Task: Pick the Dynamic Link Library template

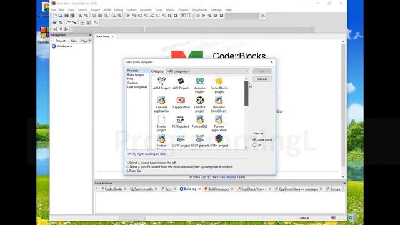Action: pos(219,104)
